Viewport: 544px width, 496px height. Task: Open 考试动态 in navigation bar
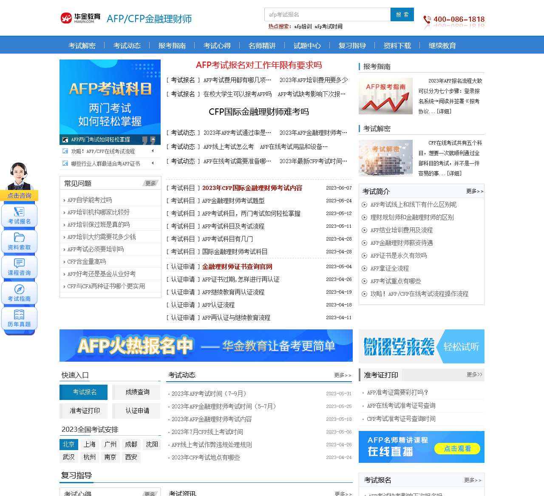pos(127,45)
